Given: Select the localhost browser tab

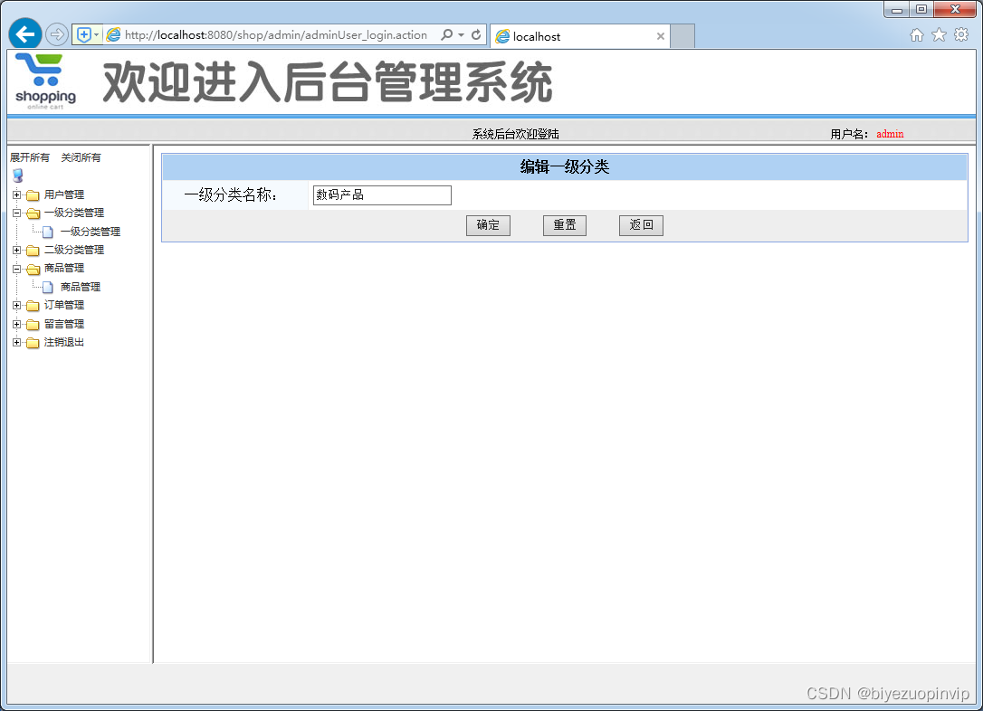Looking at the screenshot, I should [580, 36].
